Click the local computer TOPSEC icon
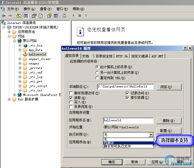194x168 pixels. point(9,27)
